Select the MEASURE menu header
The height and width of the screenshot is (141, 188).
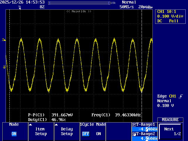170,120
